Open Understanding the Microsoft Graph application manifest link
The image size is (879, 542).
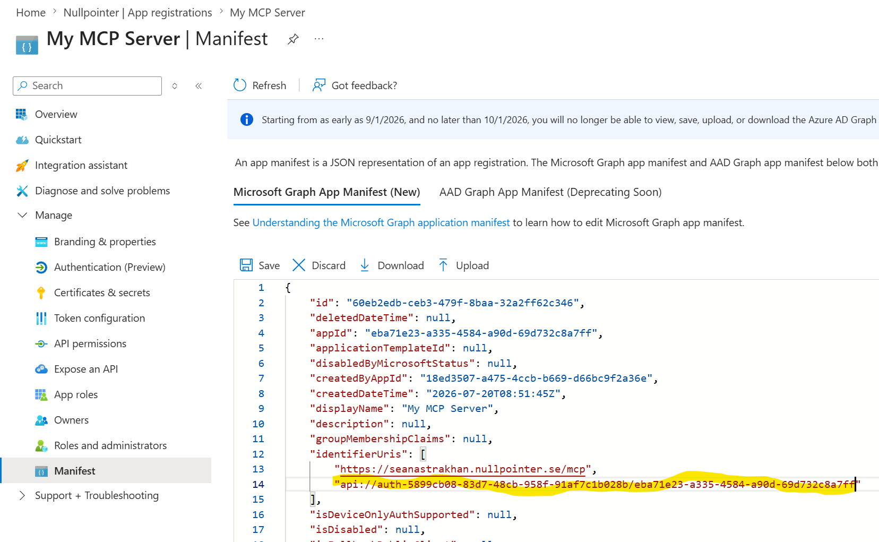coord(381,222)
